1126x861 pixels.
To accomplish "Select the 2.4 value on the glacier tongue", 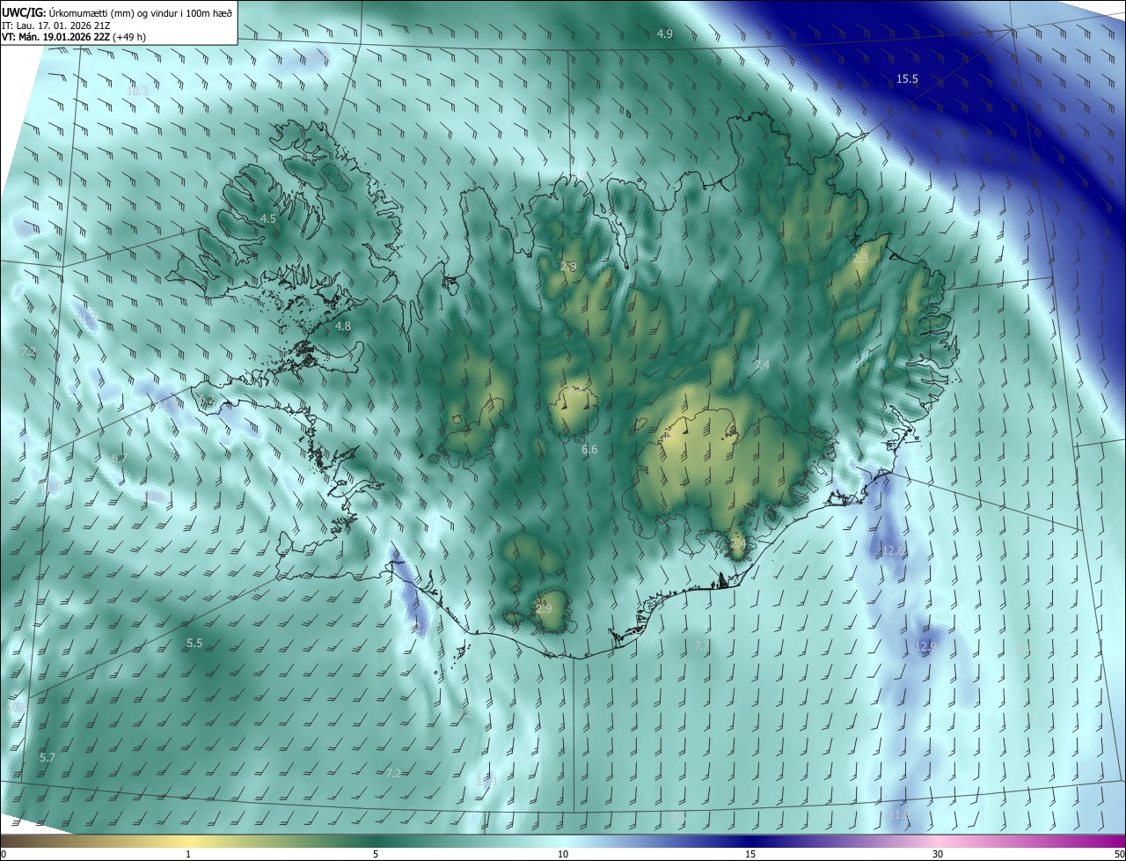I will (737, 545).
